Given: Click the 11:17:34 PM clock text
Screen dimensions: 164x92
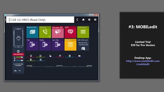Looking at the screenshot, I should pyautogui.click(x=18, y=64).
